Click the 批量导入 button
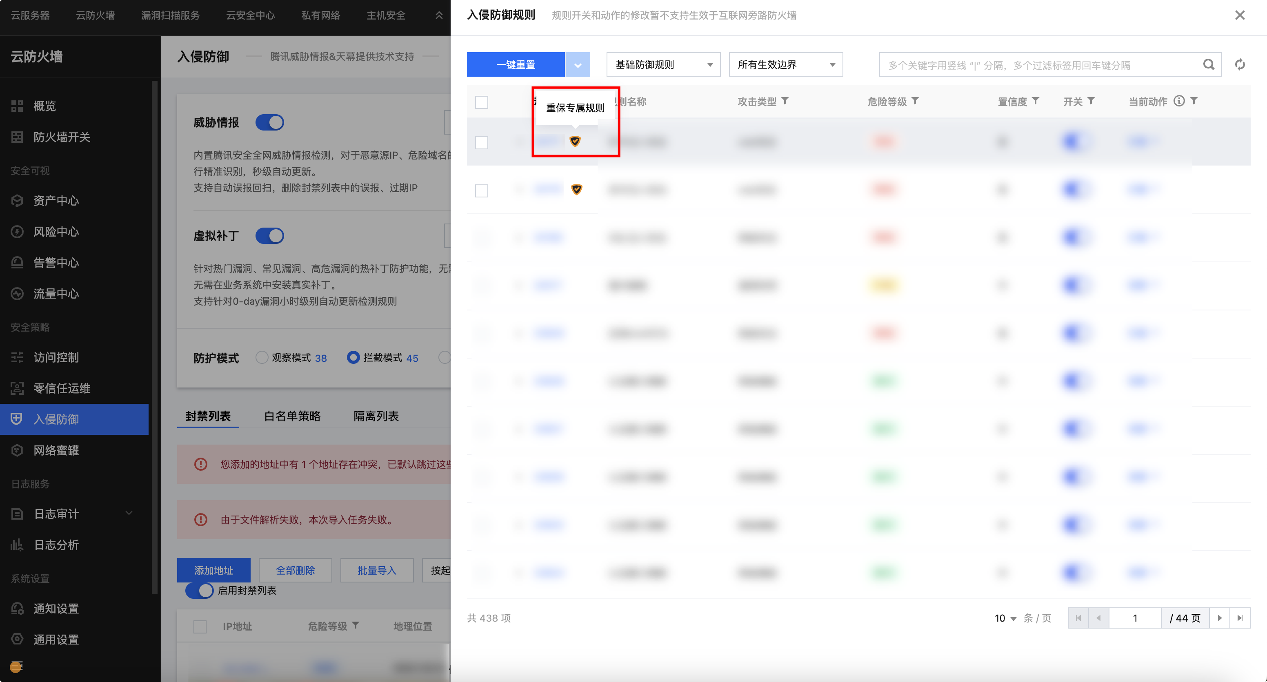1267x682 pixels. click(x=377, y=571)
